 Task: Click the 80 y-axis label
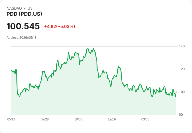point(181,115)
